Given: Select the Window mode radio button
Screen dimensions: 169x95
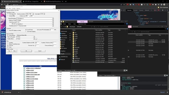Looking at the screenshot, I should (8, 16).
